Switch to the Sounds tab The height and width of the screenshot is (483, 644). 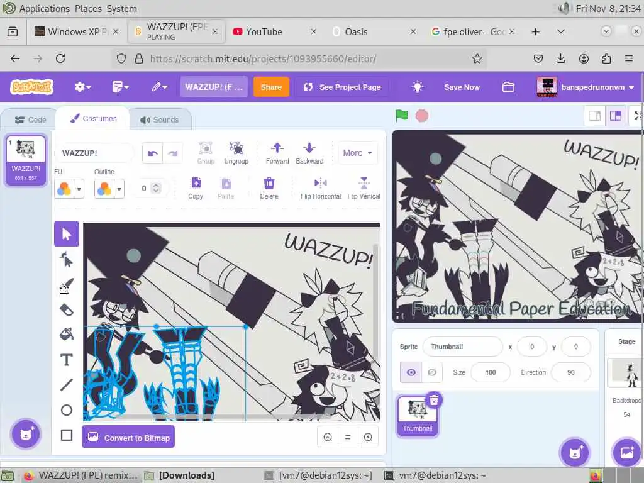tap(159, 120)
